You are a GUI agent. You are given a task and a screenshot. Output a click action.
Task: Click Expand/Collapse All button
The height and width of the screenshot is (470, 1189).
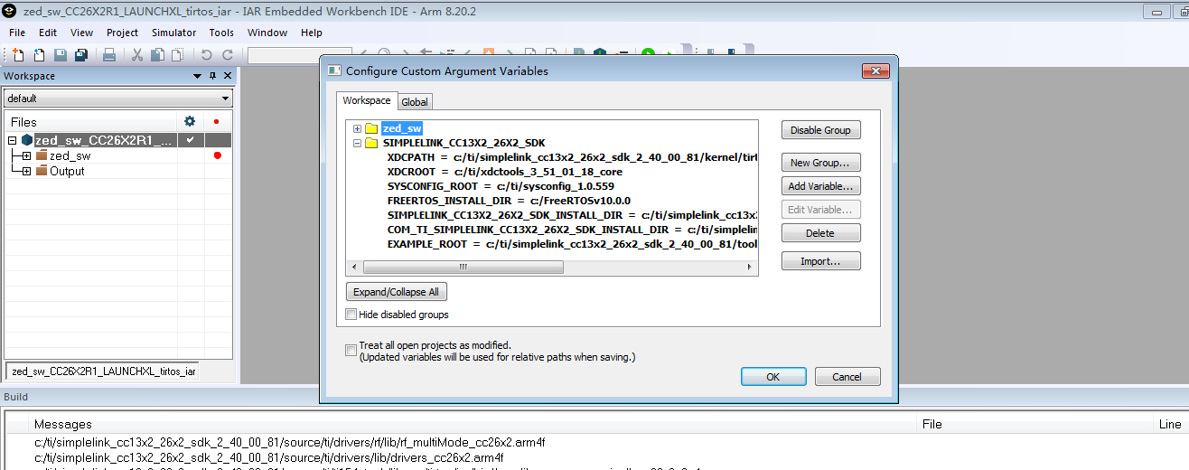pos(397,292)
